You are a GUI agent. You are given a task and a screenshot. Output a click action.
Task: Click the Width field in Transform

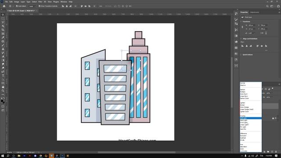click(x=252, y=25)
